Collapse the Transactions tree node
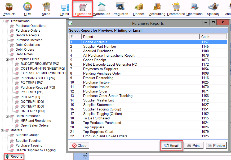The width and height of the screenshot is (231, 160). click(2, 21)
